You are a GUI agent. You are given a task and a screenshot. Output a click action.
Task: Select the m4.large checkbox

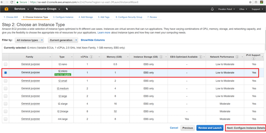(5, 119)
